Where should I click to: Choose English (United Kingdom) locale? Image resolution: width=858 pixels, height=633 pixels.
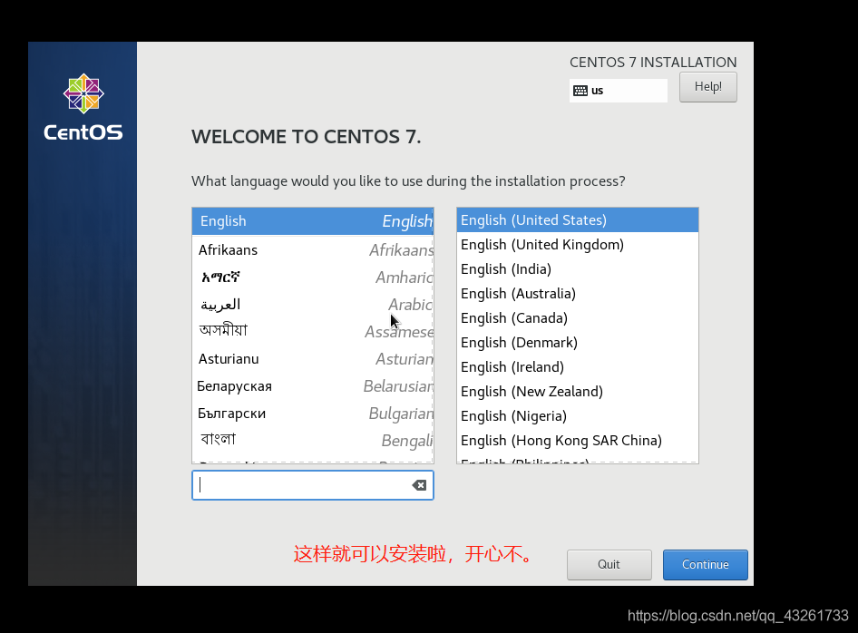577,245
